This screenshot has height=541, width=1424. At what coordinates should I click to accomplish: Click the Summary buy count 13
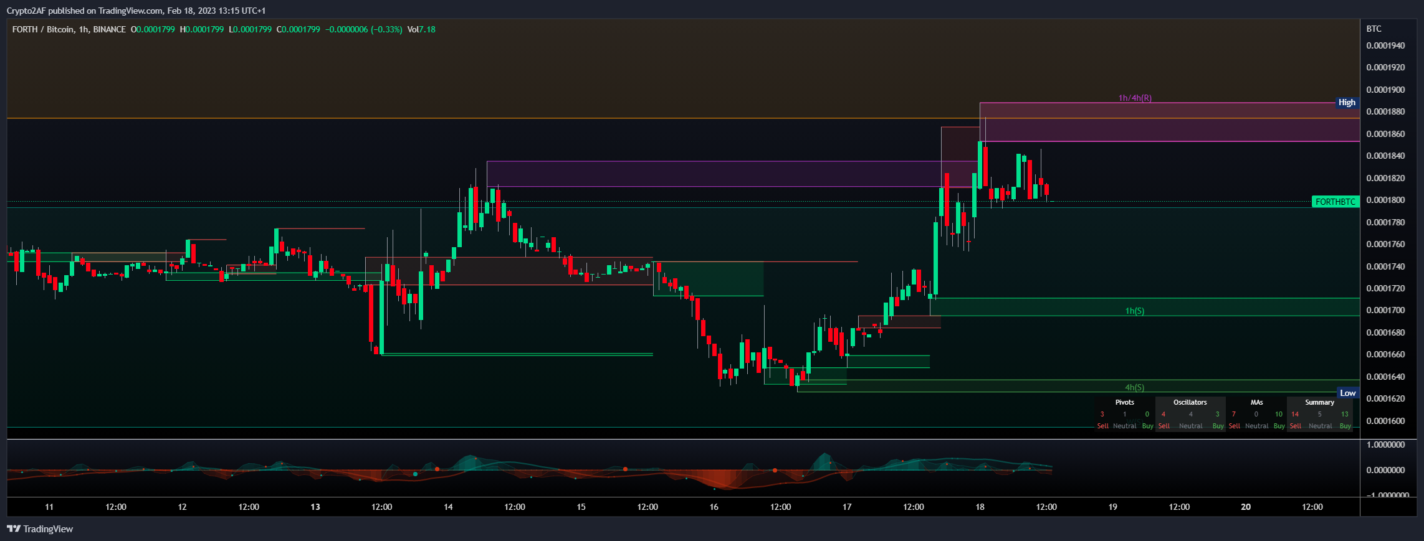point(1345,414)
